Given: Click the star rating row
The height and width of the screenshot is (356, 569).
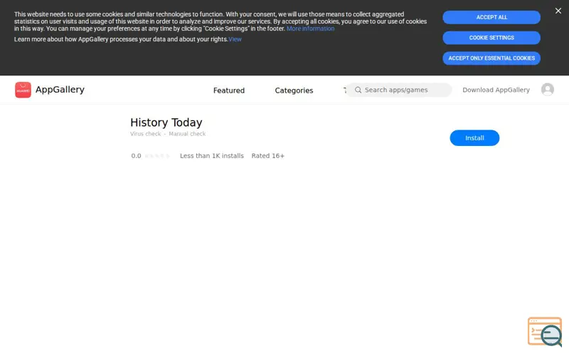Looking at the screenshot, I should click(x=157, y=156).
